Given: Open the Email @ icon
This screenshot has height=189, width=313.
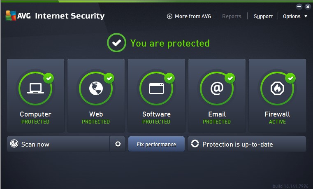Looking at the screenshot, I should [216, 88].
